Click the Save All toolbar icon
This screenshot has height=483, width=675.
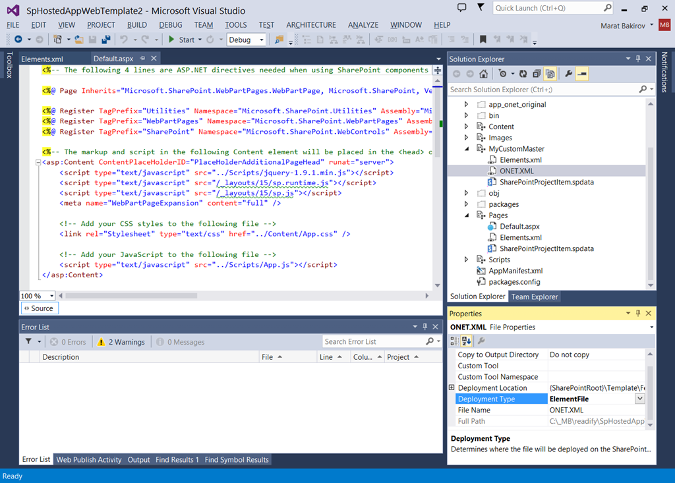click(x=106, y=39)
